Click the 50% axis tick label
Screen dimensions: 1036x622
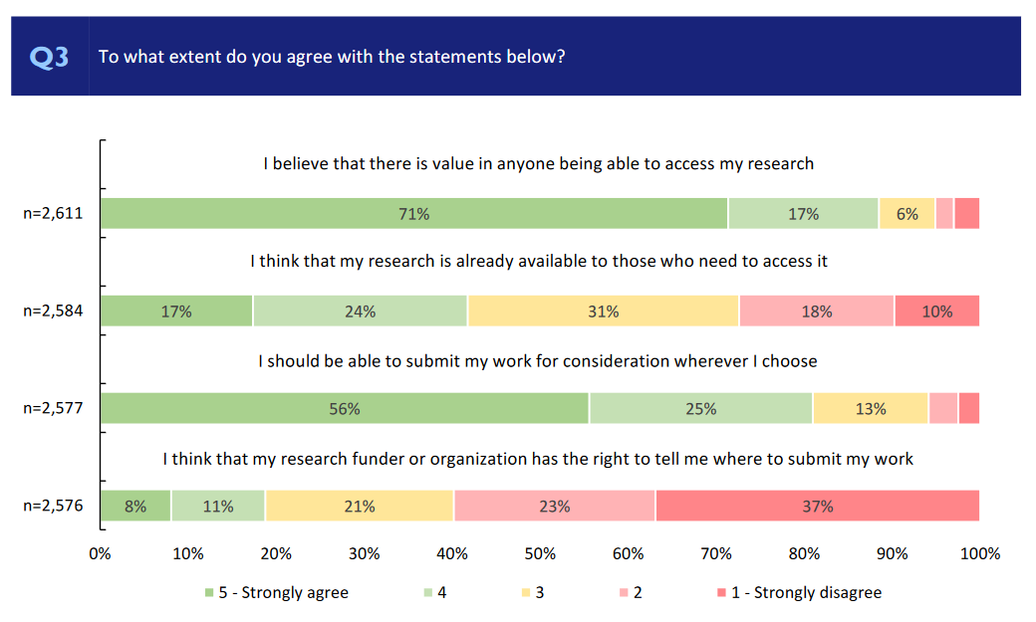click(x=540, y=554)
